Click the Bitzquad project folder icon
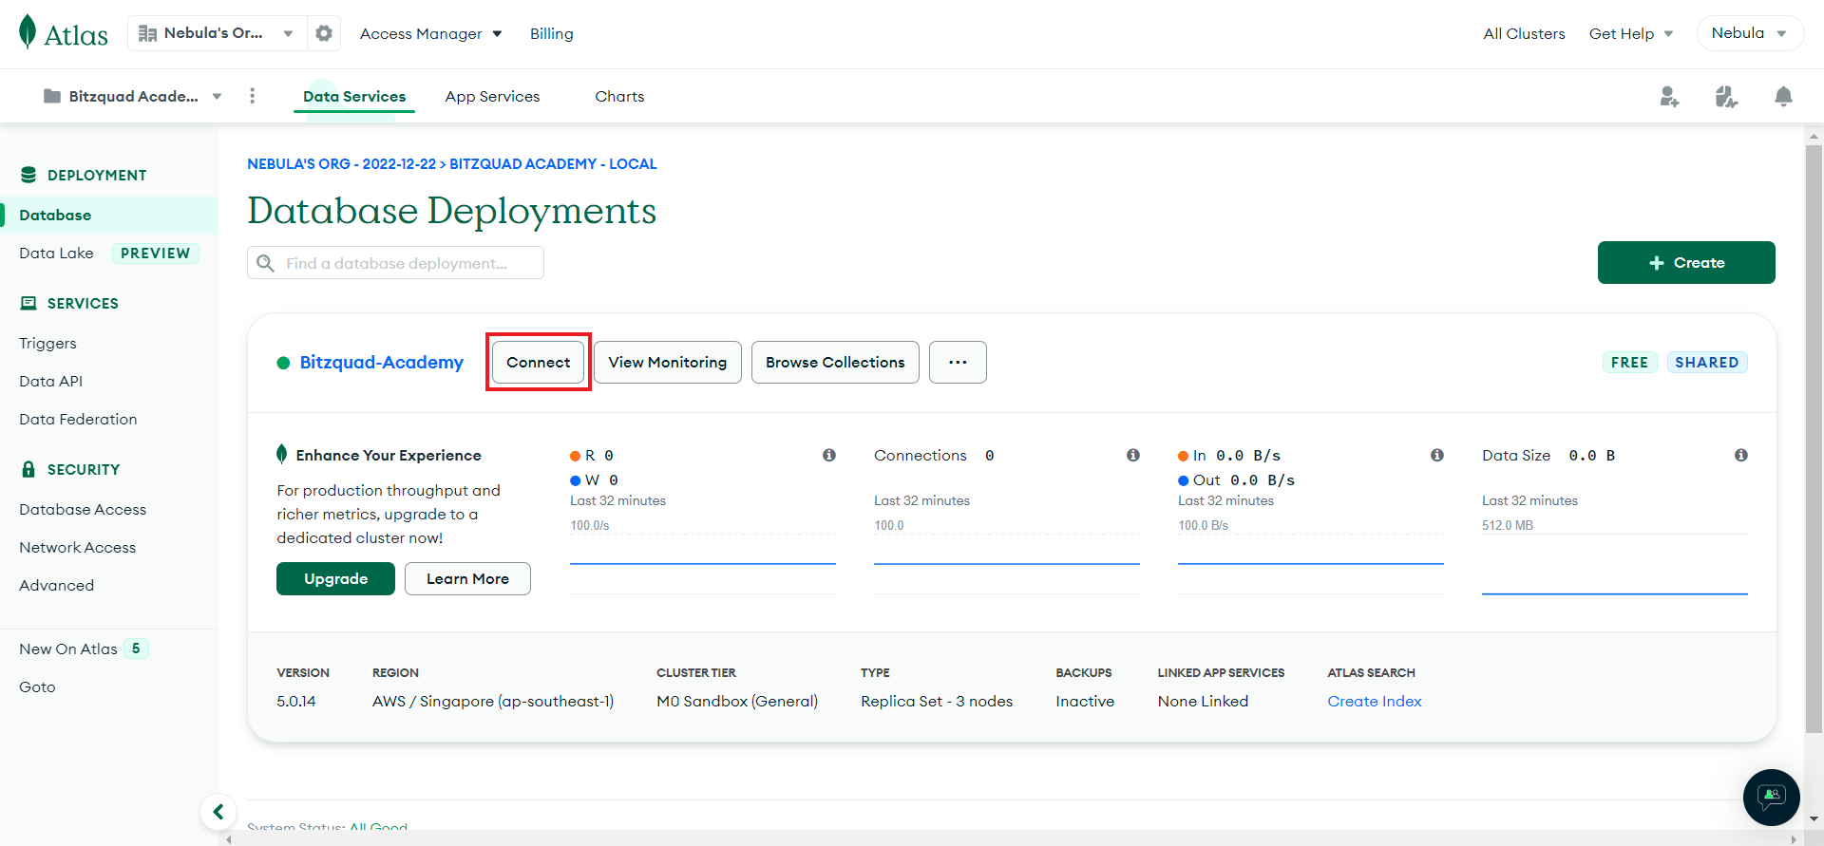Image resolution: width=1824 pixels, height=846 pixels. coord(52,96)
